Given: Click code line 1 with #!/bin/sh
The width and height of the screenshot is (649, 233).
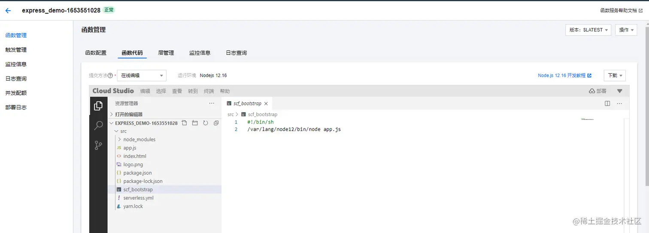Looking at the screenshot, I should pos(261,122).
